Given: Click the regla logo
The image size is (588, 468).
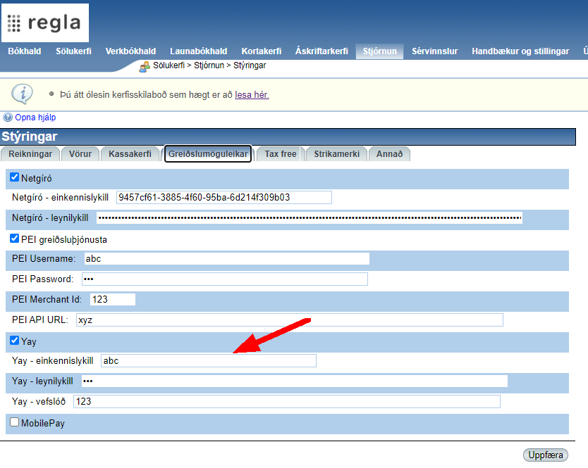Looking at the screenshot, I should [x=46, y=23].
